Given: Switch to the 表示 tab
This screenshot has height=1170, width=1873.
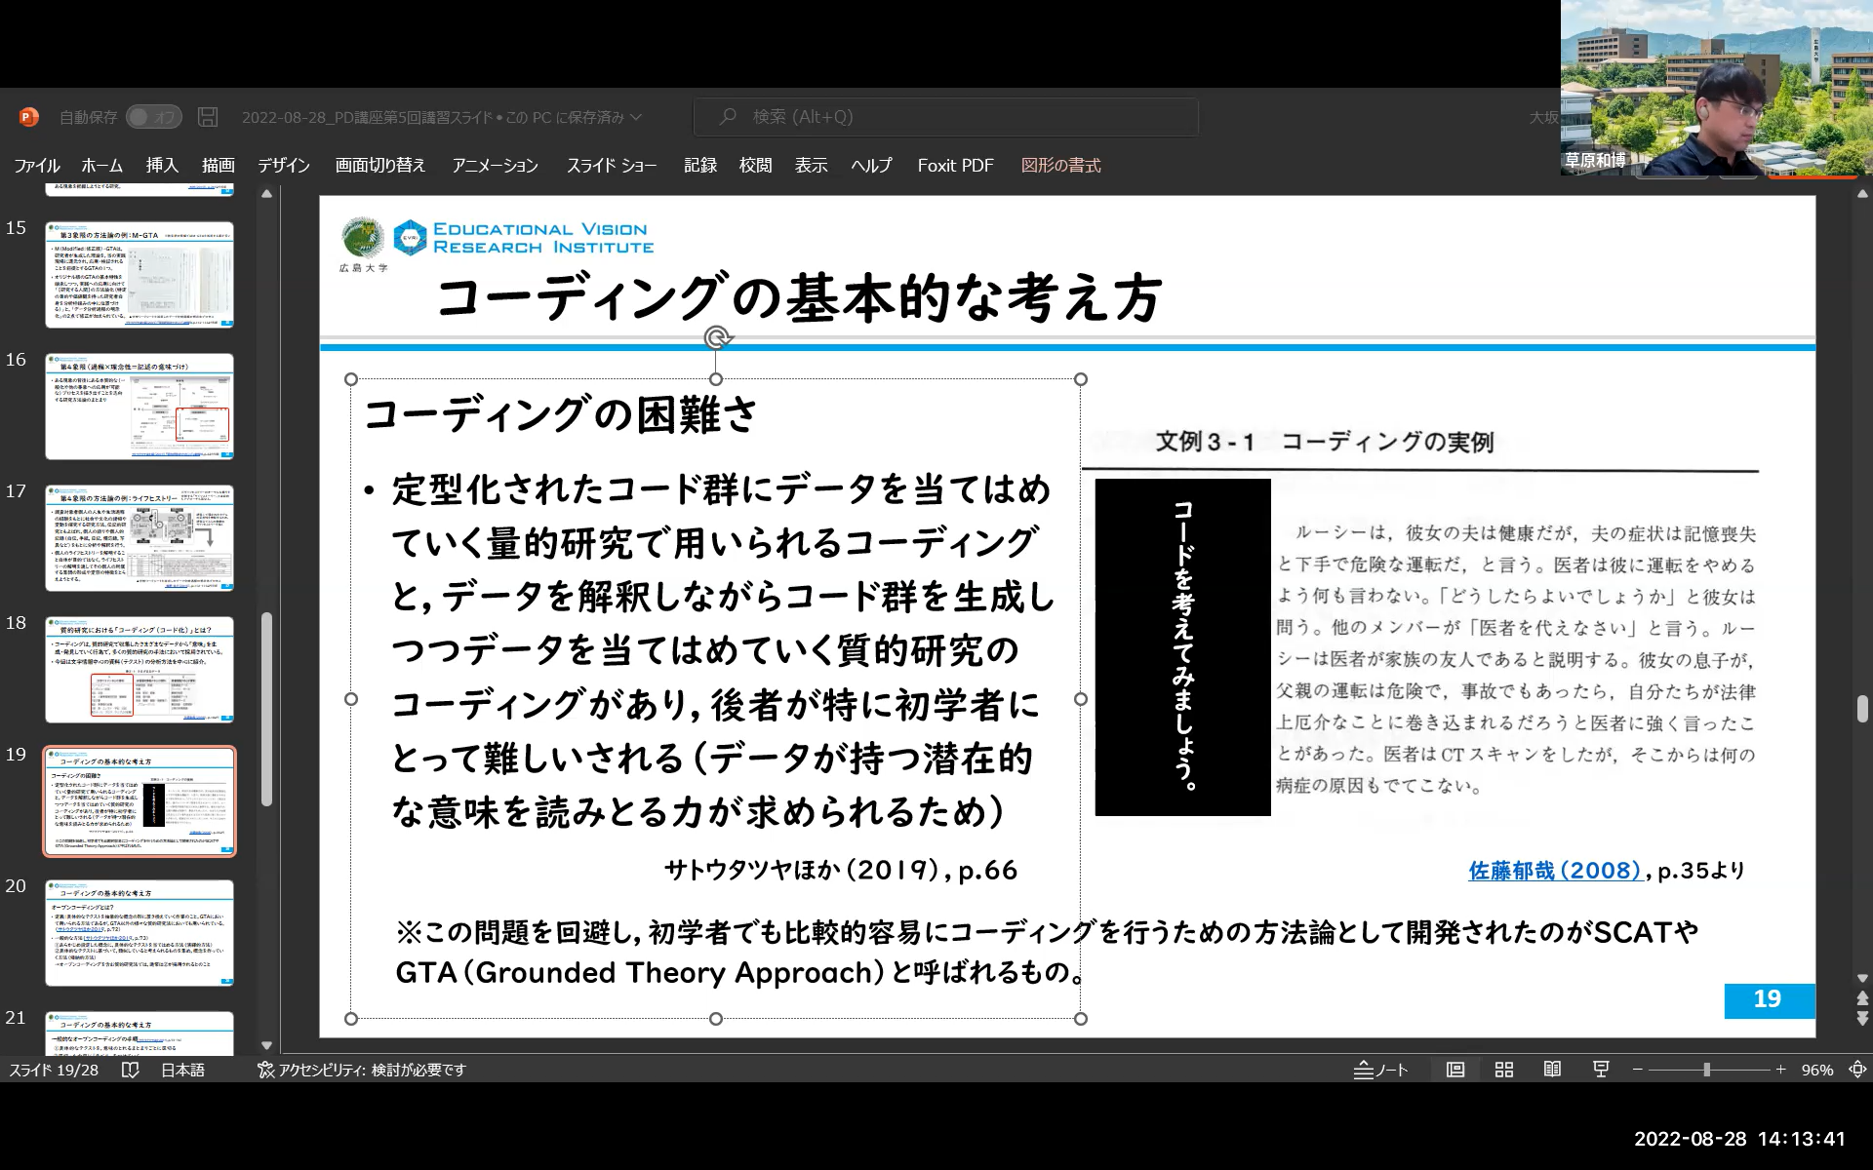Looking at the screenshot, I should coord(812,166).
